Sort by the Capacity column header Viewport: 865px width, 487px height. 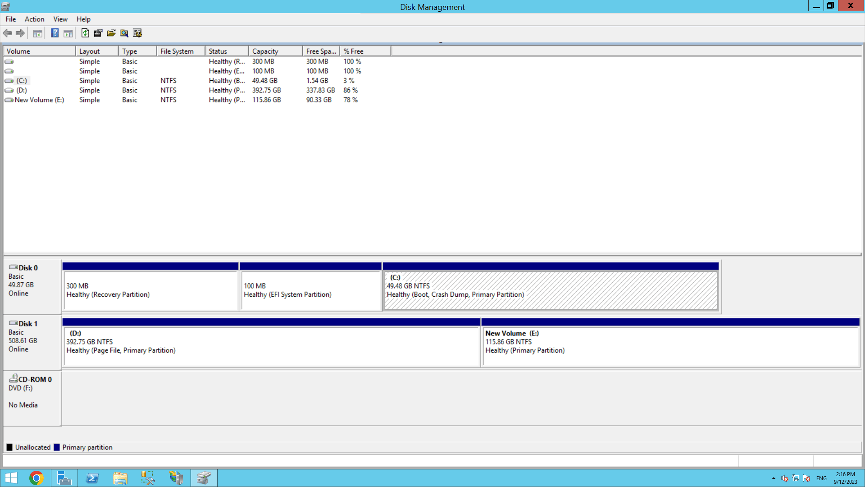click(275, 51)
